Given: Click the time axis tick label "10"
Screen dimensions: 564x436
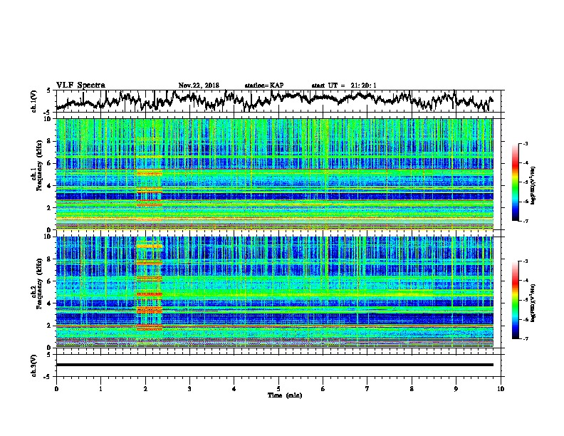Looking at the screenshot, I should [501, 388].
